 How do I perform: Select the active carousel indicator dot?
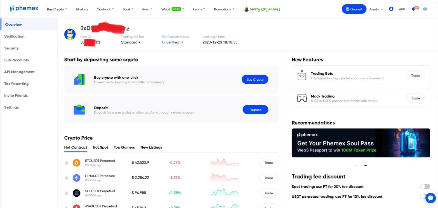[366, 165]
